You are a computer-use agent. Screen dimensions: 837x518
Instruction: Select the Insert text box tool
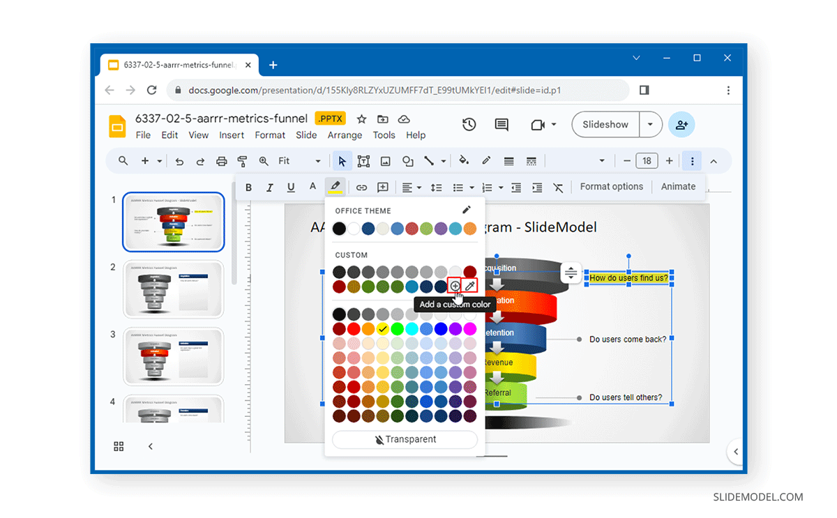pyautogui.click(x=363, y=160)
